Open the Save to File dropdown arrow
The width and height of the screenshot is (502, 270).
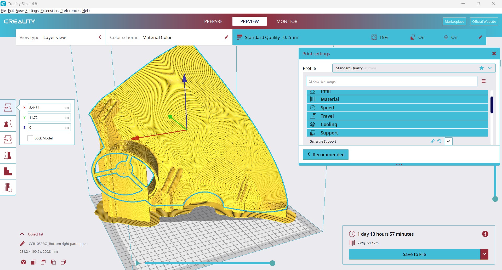(x=484, y=254)
